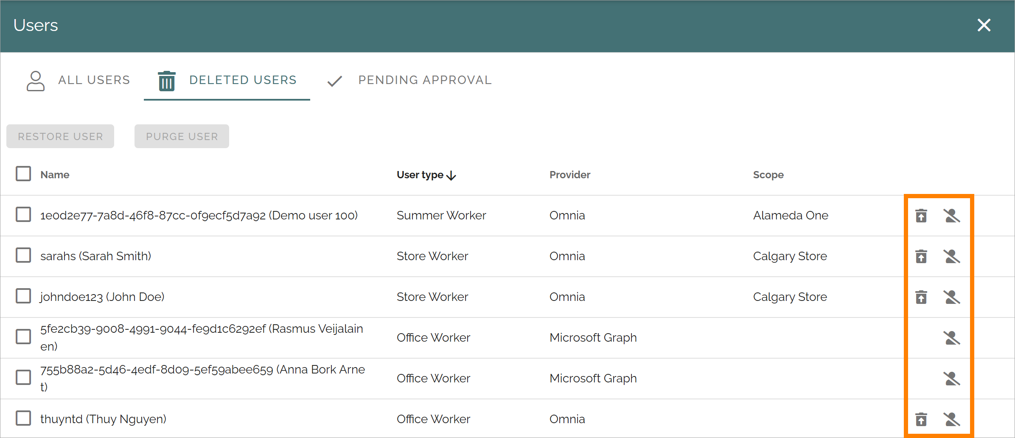Open the Pending Approval tab

409,80
